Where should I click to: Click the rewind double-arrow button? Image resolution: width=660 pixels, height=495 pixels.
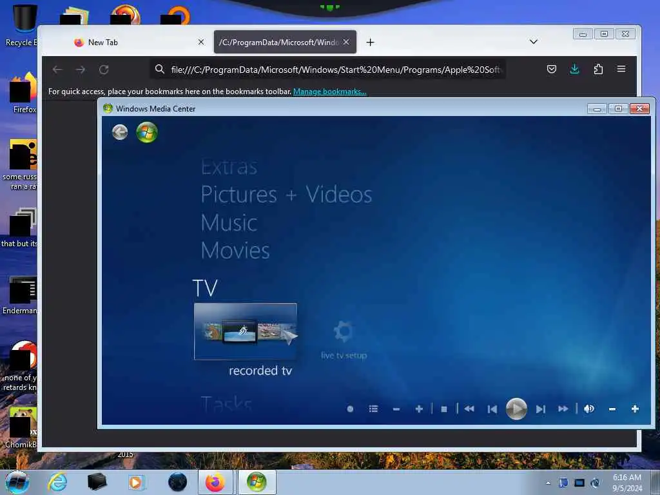(469, 409)
